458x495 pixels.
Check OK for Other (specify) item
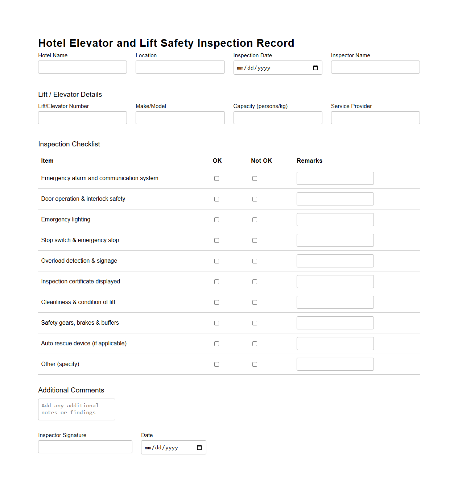(216, 364)
